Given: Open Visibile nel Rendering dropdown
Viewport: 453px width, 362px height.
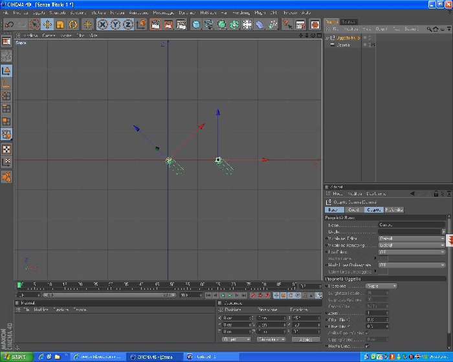Looking at the screenshot, I should click(412, 245).
